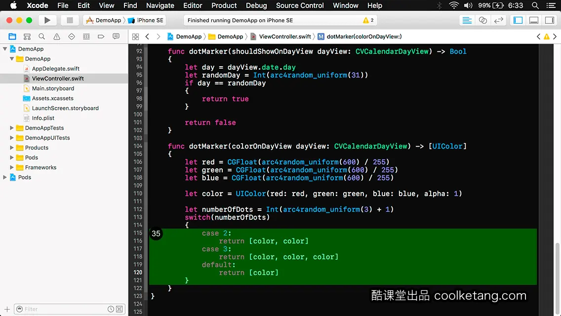Click line number 115 in gutter
561x316 pixels.
pos(138,233)
